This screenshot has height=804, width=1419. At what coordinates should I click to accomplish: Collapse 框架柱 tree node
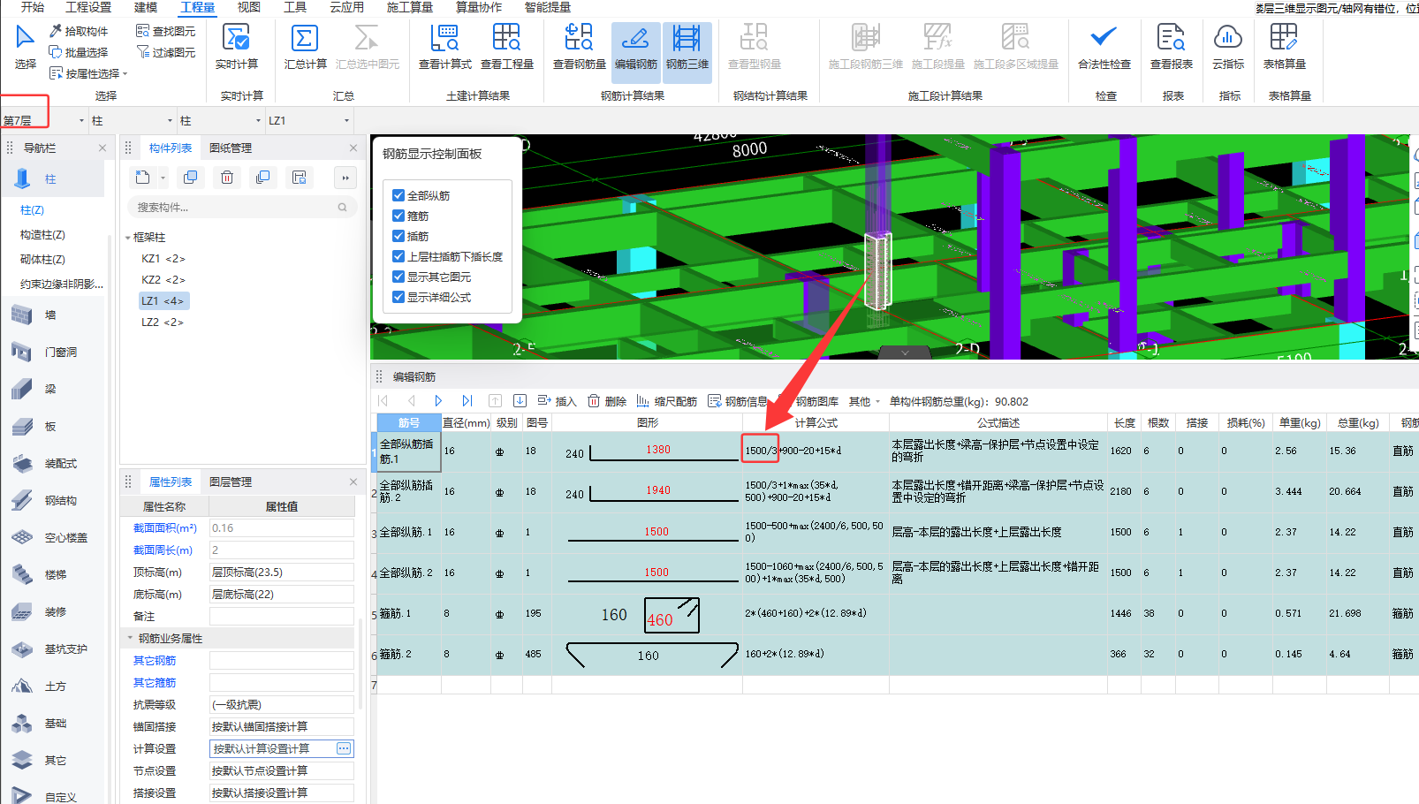point(127,238)
